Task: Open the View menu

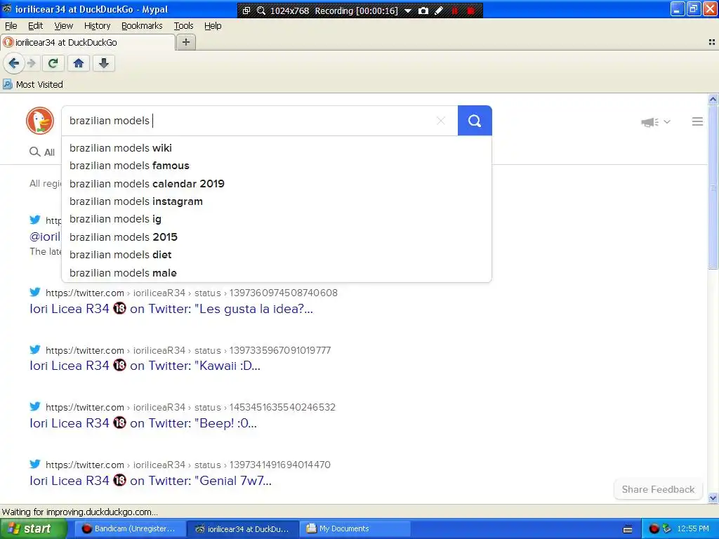Action: 63,26
